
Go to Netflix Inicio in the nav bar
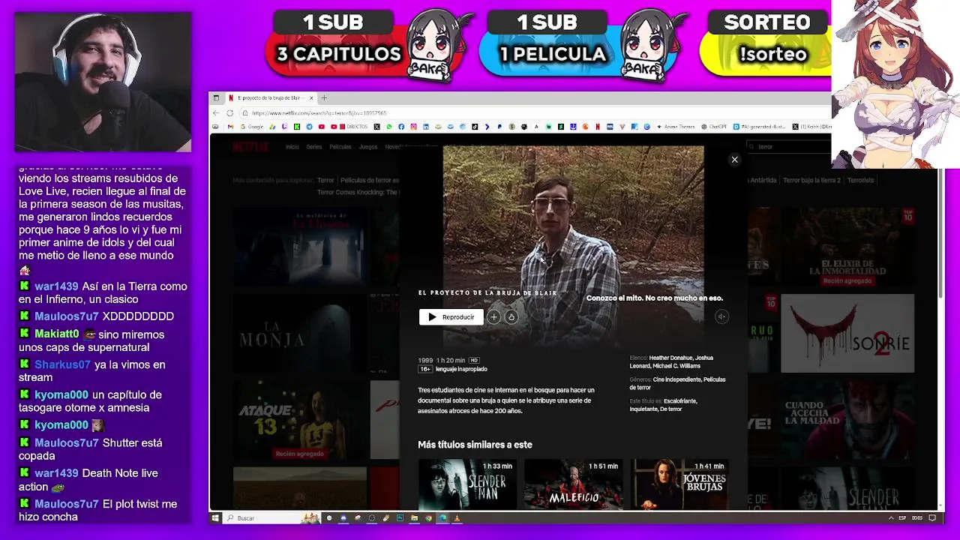coord(292,147)
